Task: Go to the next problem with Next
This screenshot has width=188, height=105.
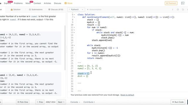Action: coord(61,102)
